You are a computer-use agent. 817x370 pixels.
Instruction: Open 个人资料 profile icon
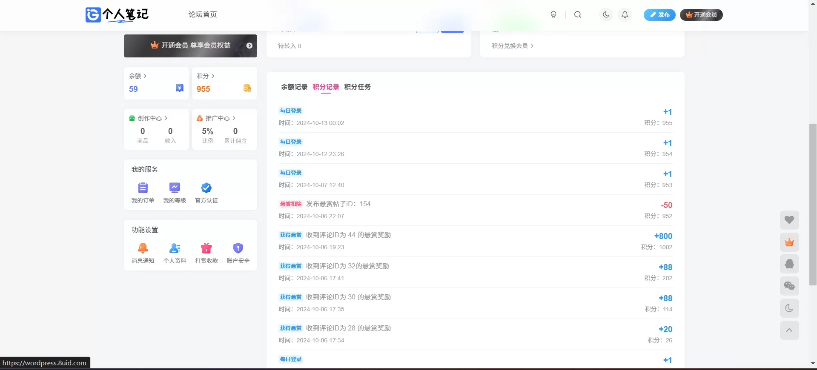(x=175, y=248)
